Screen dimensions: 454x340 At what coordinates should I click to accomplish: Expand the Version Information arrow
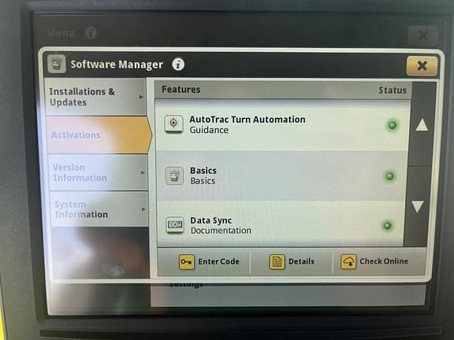[x=143, y=172]
